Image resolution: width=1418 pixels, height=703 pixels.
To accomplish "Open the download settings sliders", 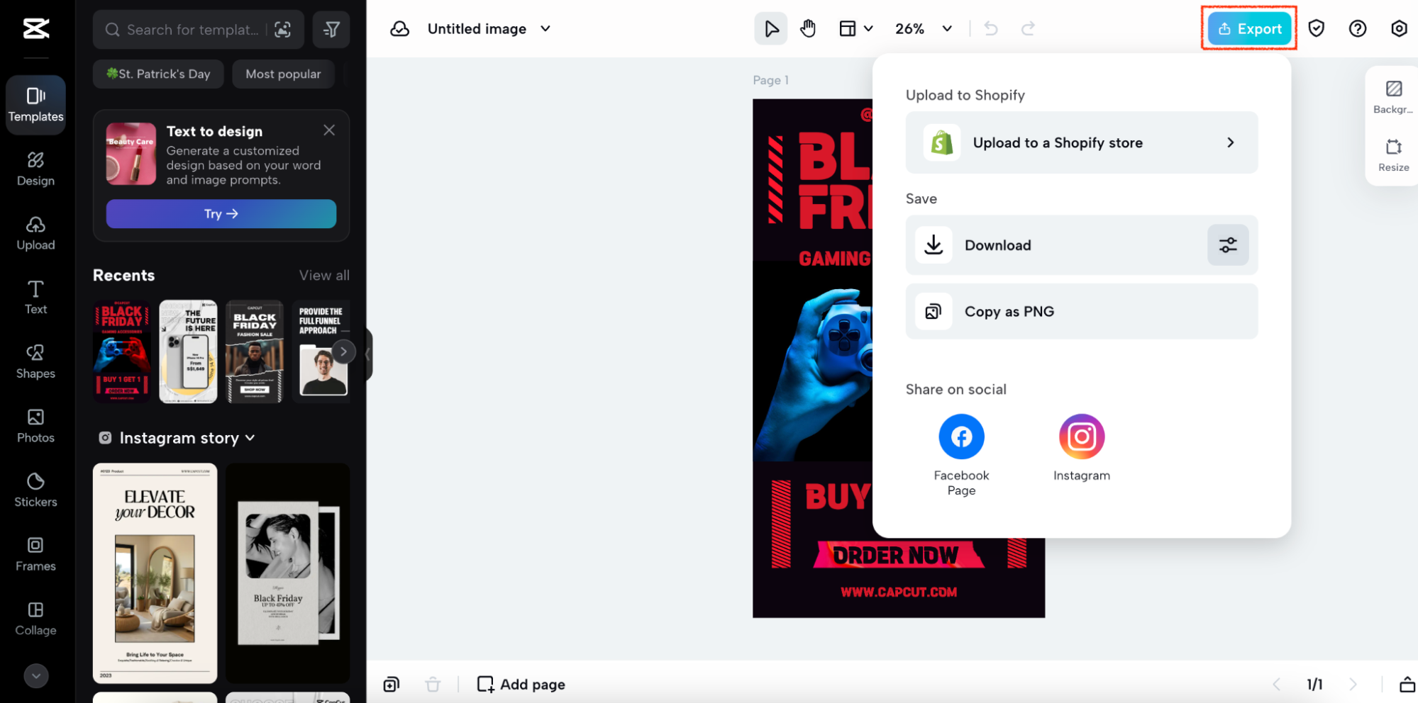I will tap(1228, 245).
